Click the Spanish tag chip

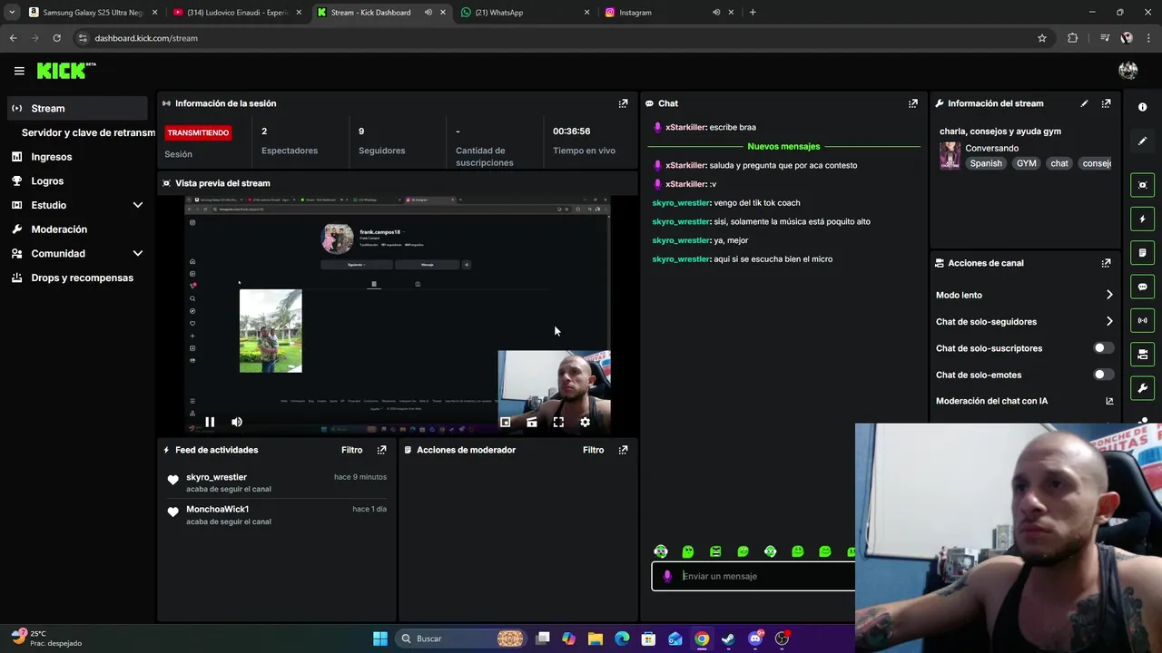click(986, 163)
